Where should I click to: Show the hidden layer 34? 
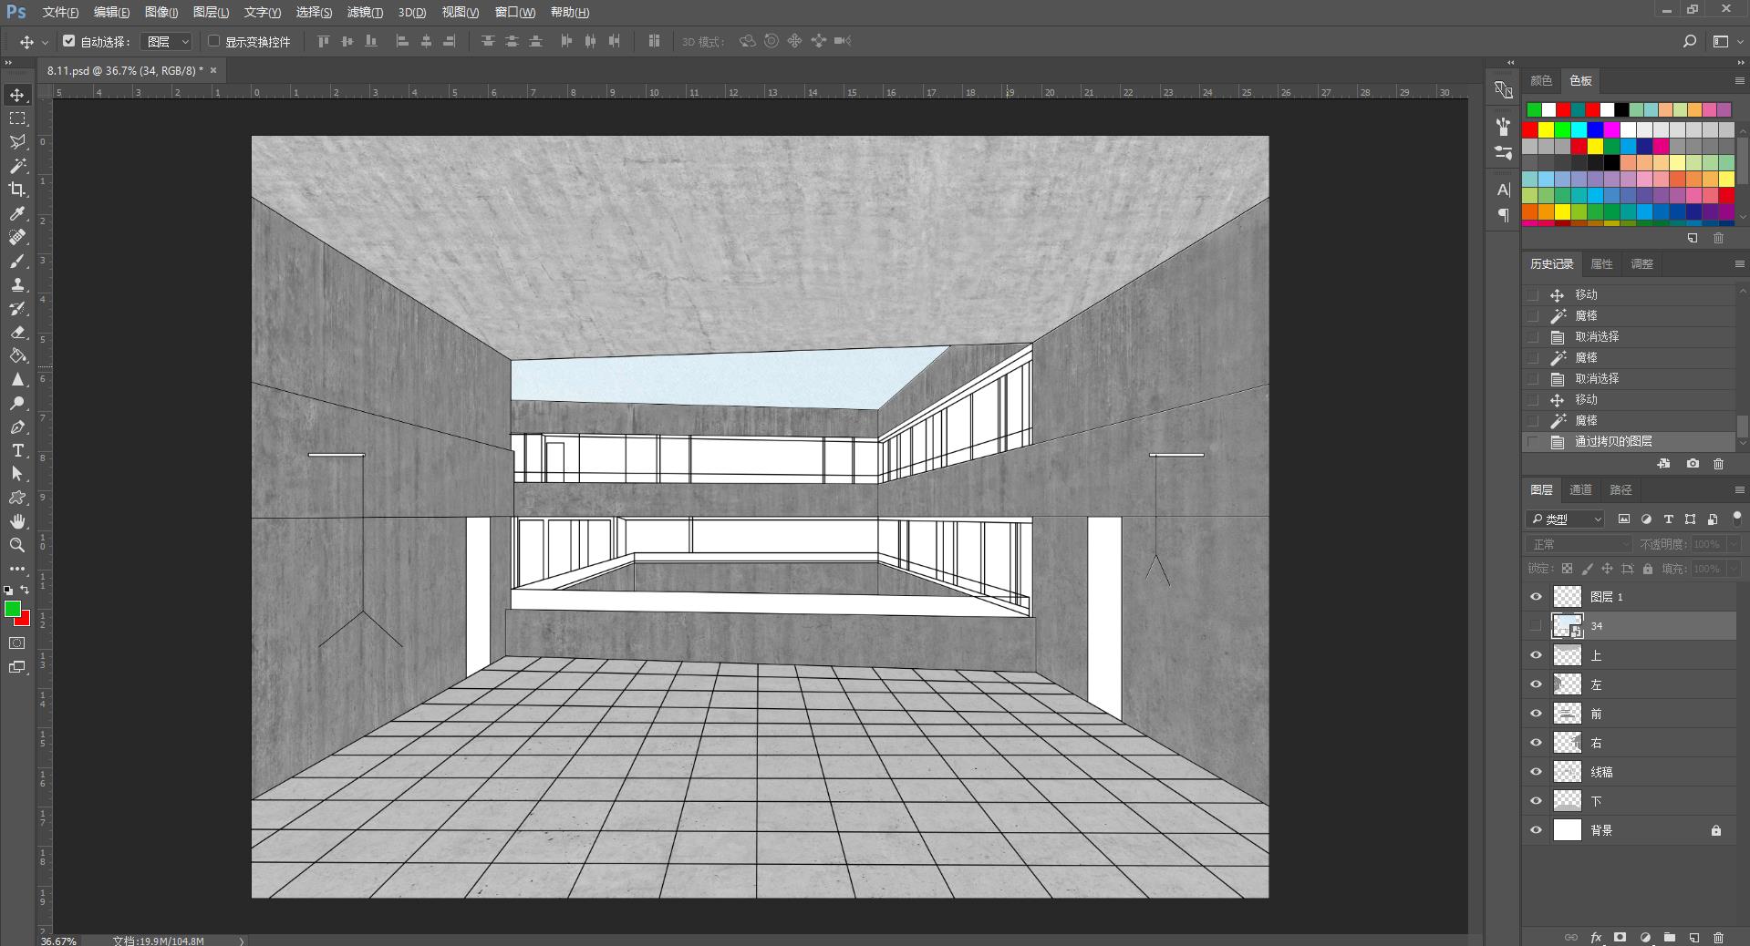(1537, 626)
